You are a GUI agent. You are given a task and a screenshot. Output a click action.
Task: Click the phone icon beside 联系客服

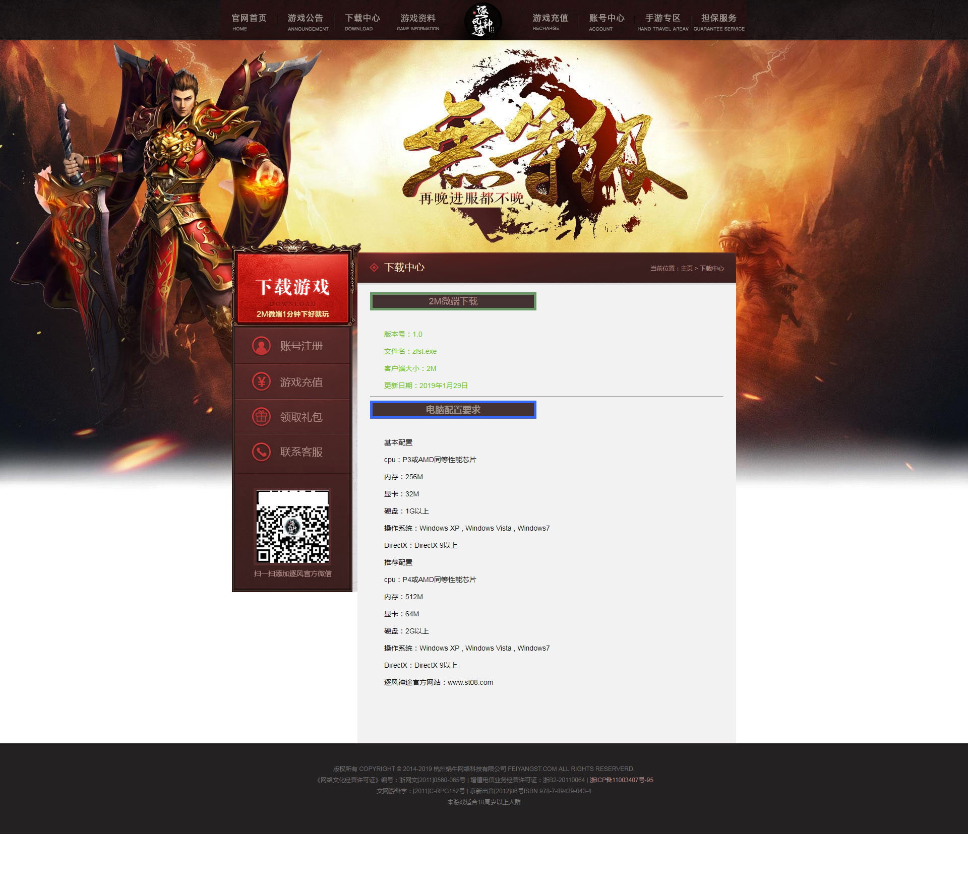[261, 452]
